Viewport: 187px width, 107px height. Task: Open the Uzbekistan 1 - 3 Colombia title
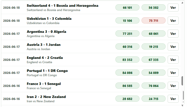49,19
